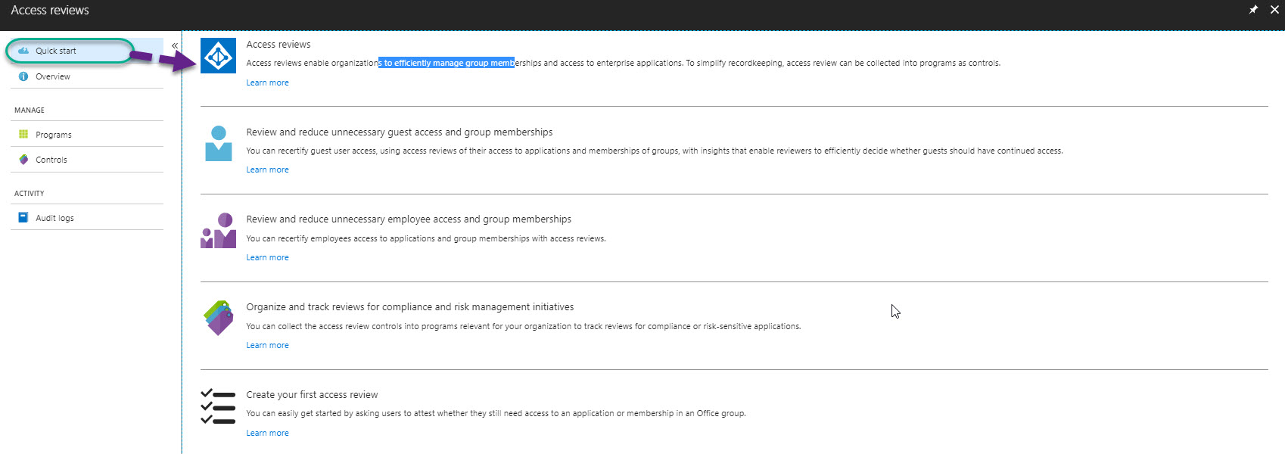Click the Overview info icon

coord(23,76)
